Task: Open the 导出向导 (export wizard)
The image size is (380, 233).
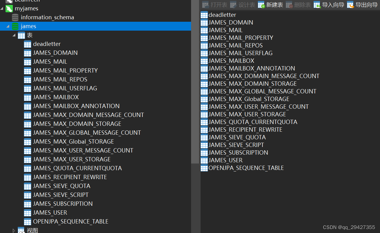Action: tap(362, 5)
